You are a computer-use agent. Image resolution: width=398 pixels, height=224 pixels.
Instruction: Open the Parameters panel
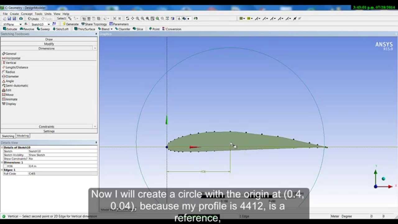tap(119, 24)
